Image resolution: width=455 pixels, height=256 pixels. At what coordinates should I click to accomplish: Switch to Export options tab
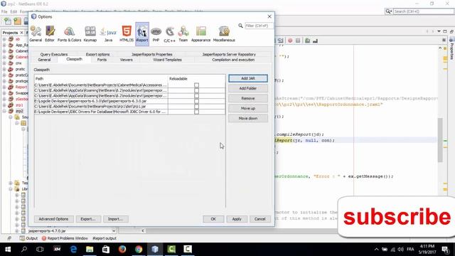pyautogui.click(x=98, y=54)
